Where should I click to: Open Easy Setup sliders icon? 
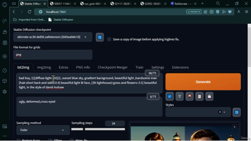coord(247,12)
